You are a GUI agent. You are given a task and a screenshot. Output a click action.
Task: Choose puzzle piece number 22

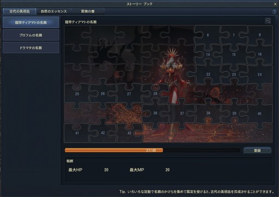click(x=208, y=74)
